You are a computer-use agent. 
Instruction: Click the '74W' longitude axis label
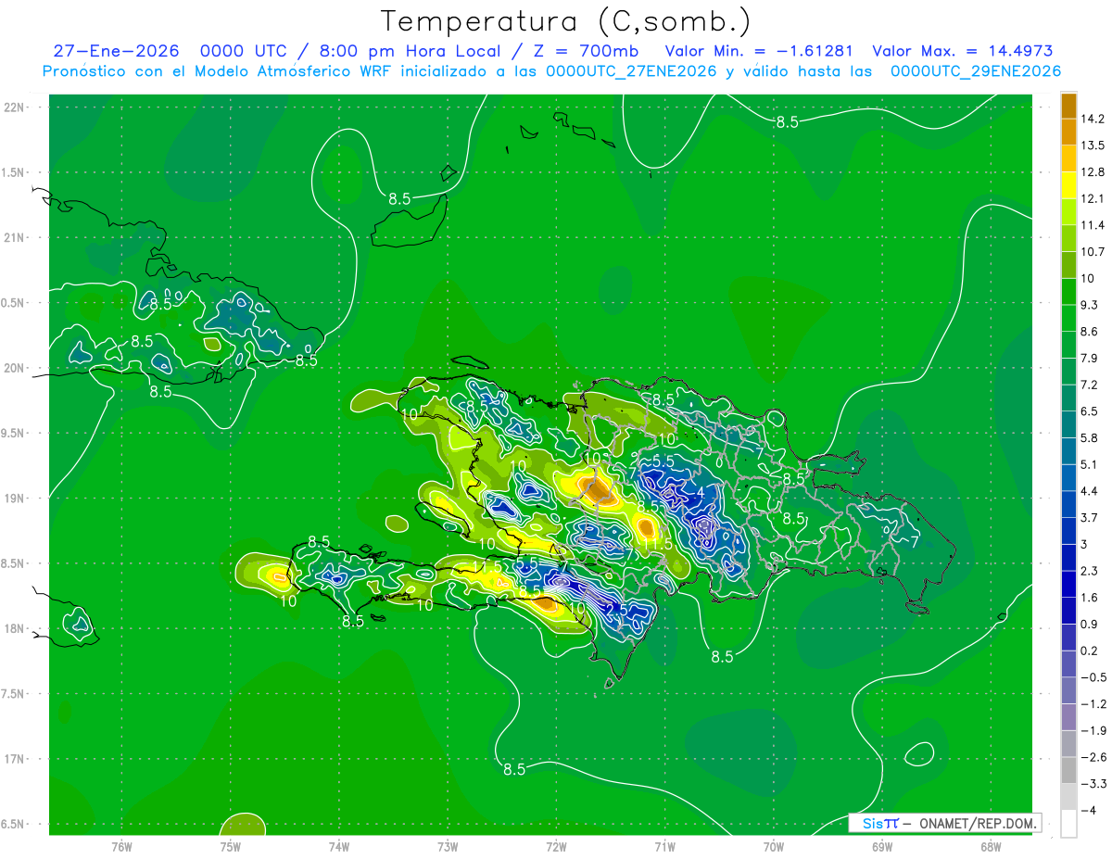(338, 847)
